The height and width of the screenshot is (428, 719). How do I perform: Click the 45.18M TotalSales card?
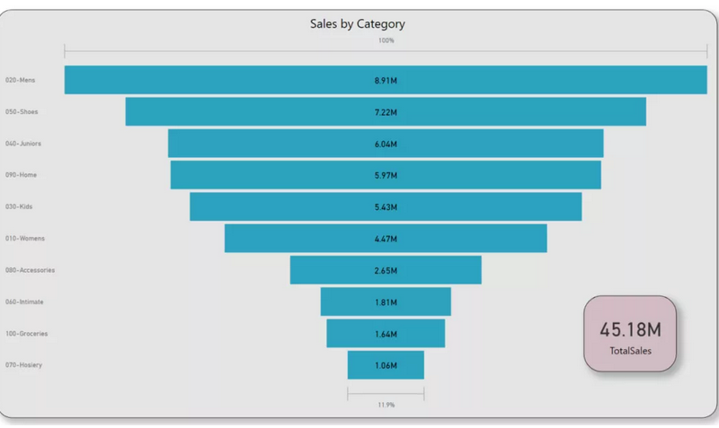(x=629, y=334)
